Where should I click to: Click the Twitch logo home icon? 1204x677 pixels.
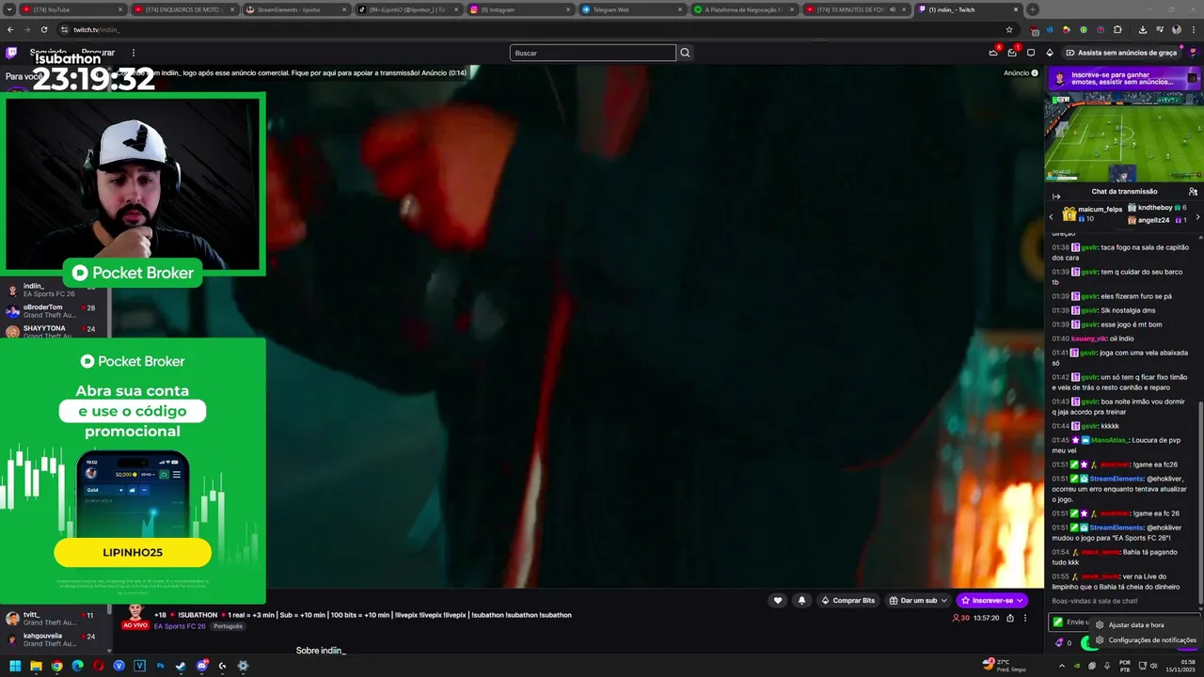coord(11,53)
